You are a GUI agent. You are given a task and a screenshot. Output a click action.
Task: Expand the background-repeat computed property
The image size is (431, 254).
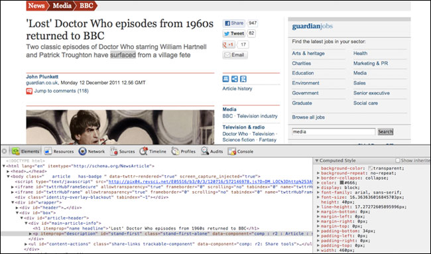[318, 173]
